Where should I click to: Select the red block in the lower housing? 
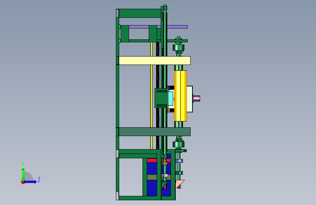152,160
